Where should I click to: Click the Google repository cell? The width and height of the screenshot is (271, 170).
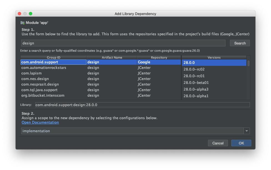pyautogui.click(x=159, y=62)
